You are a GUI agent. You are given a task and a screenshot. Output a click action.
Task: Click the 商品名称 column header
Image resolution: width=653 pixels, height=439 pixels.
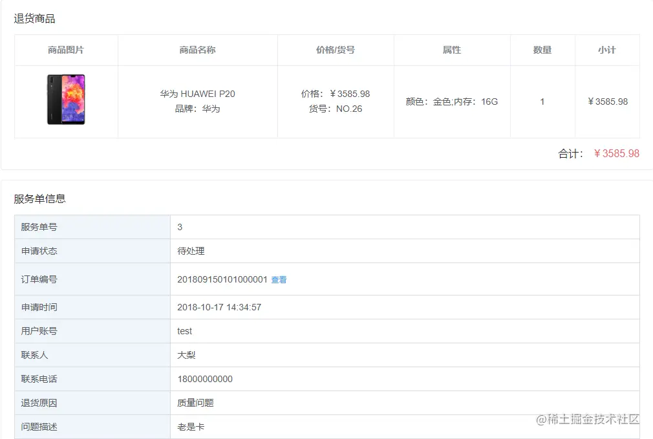pyautogui.click(x=197, y=50)
